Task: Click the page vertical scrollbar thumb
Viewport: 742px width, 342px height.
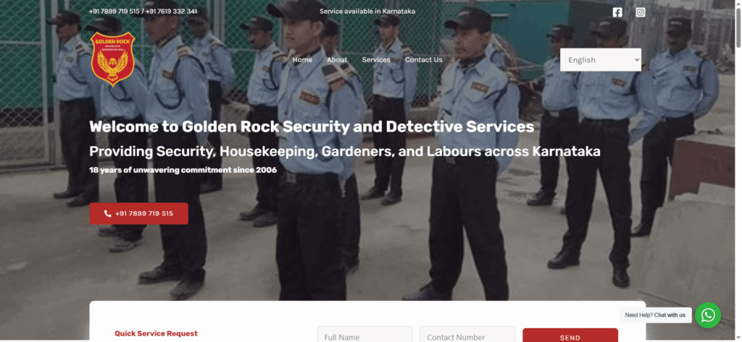Action: tap(738, 28)
